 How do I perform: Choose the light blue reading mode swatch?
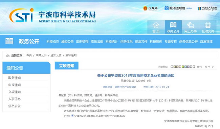(185, 67)
